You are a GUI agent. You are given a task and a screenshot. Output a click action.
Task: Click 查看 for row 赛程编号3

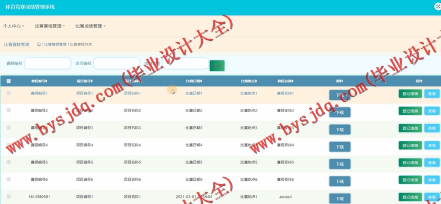tap(432, 128)
